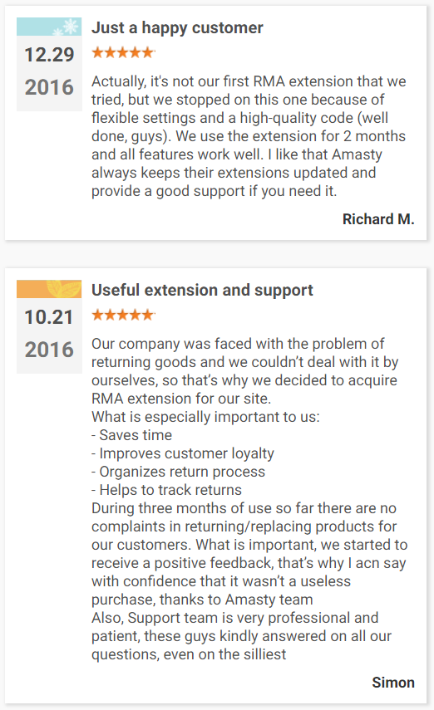434x710 pixels.
Task: Click the '- Saves time' bullet line
Action: pos(132,435)
